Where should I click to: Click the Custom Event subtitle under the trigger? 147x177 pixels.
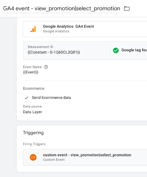pos(54,160)
